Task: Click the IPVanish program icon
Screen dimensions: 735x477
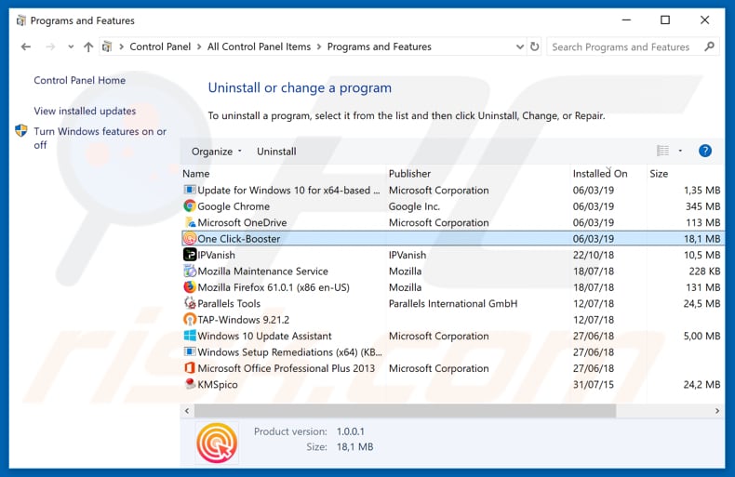Action: [x=190, y=255]
